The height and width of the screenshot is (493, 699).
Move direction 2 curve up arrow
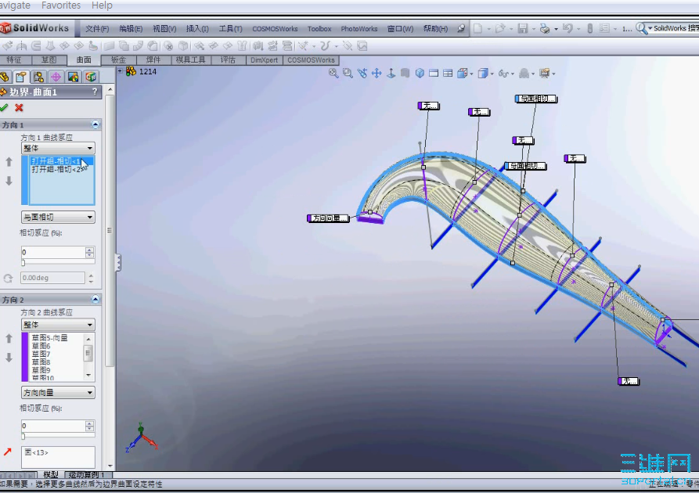click(9, 338)
